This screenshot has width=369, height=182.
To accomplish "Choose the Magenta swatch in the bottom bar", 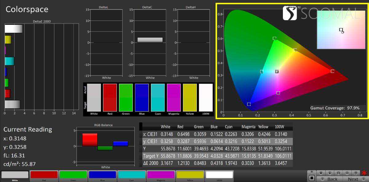I will click(x=161, y=175).
